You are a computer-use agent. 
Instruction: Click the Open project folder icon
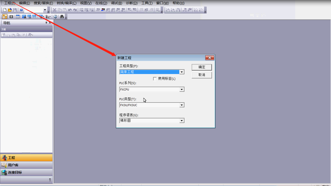click(x=10, y=10)
